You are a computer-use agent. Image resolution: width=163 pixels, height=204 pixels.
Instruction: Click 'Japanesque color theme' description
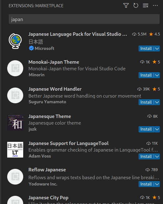coord(55,123)
